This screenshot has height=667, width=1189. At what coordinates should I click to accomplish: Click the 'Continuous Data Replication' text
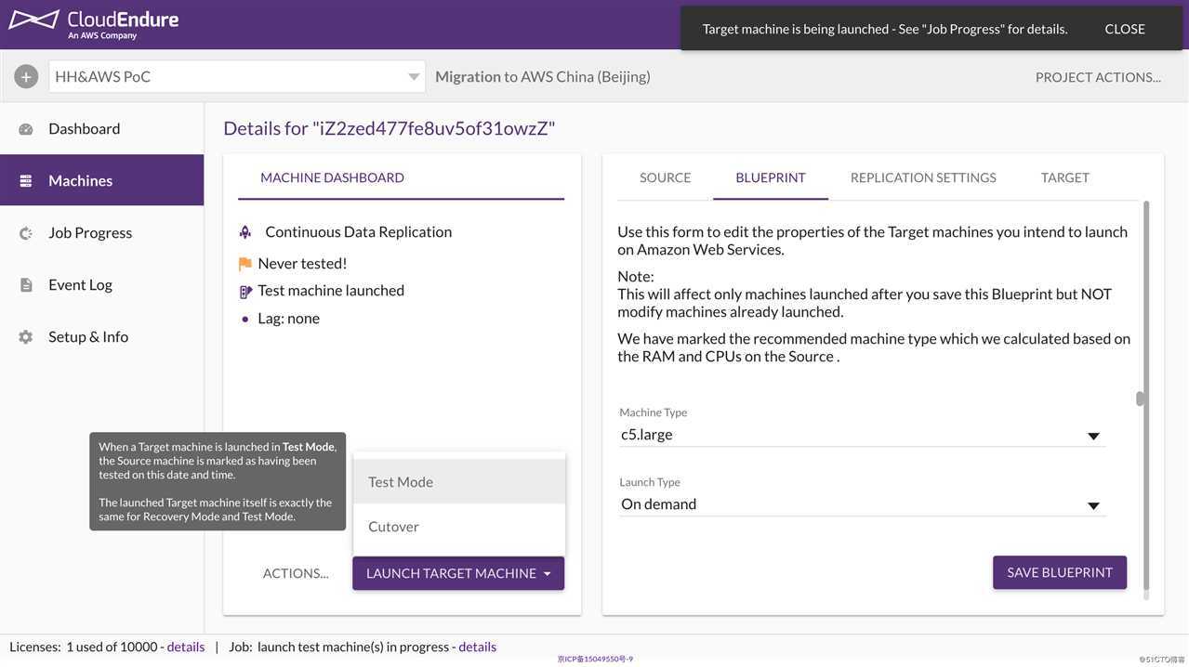(359, 232)
